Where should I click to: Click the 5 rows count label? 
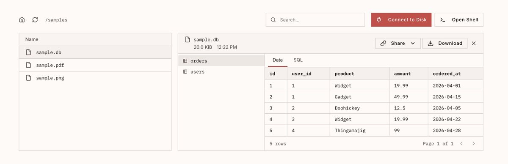(278, 144)
